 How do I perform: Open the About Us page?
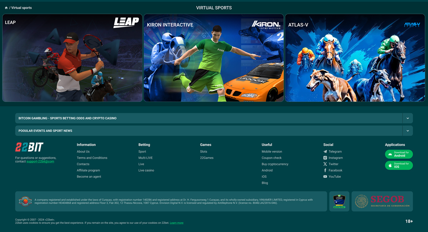click(x=83, y=152)
